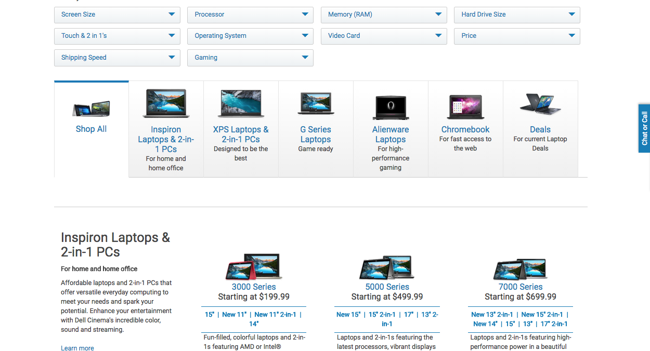
Task: Select New 11" under 3000 Series
Action: tap(234, 314)
